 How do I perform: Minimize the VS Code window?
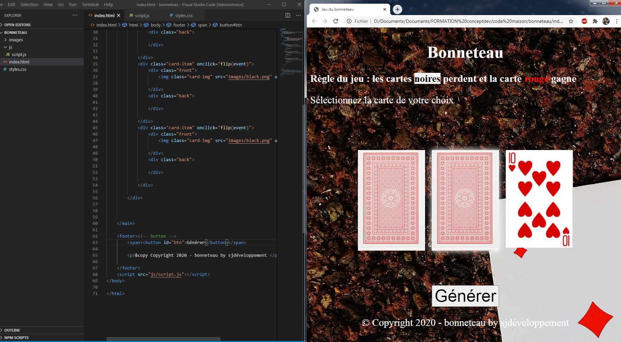pyautogui.click(x=268, y=4)
